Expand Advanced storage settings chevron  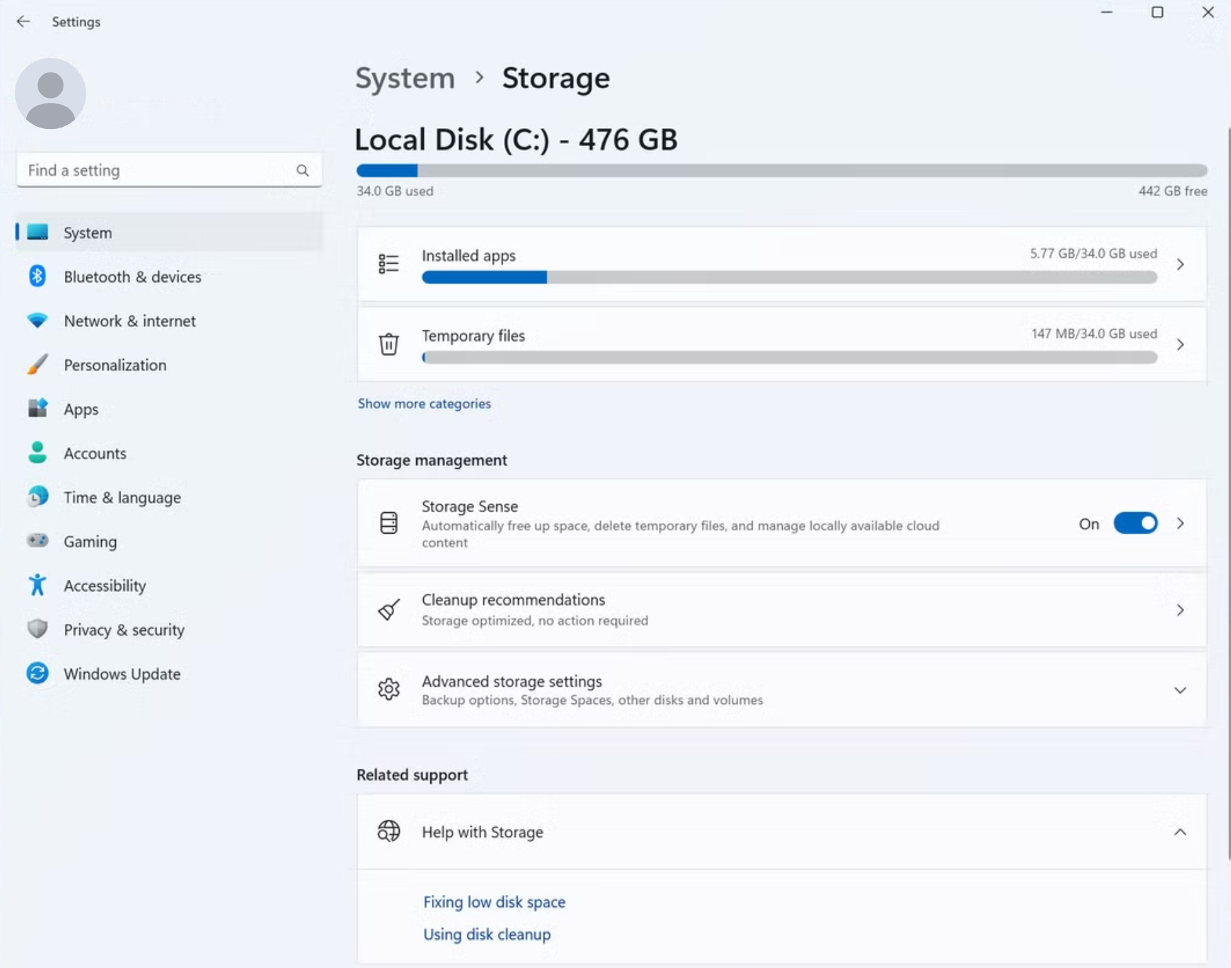pos(1180,690)
